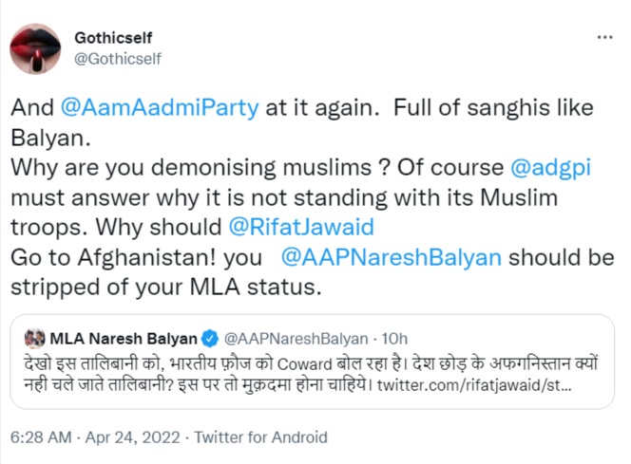Screen dimensions: 631x464
Task: Open MLA Naresh Balyan quoted name
Action: tap(124, 339)
